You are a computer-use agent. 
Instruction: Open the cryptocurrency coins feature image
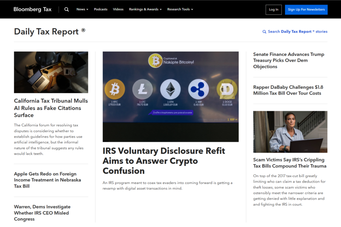tap(170, 97)
